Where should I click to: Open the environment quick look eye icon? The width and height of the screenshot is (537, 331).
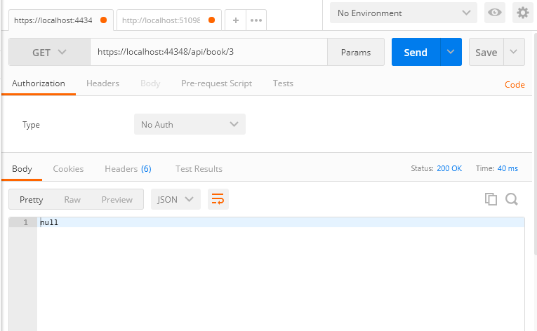pos(495,13)
